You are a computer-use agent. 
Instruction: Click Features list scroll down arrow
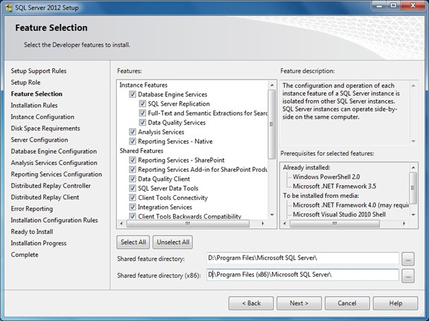(271, 215)
